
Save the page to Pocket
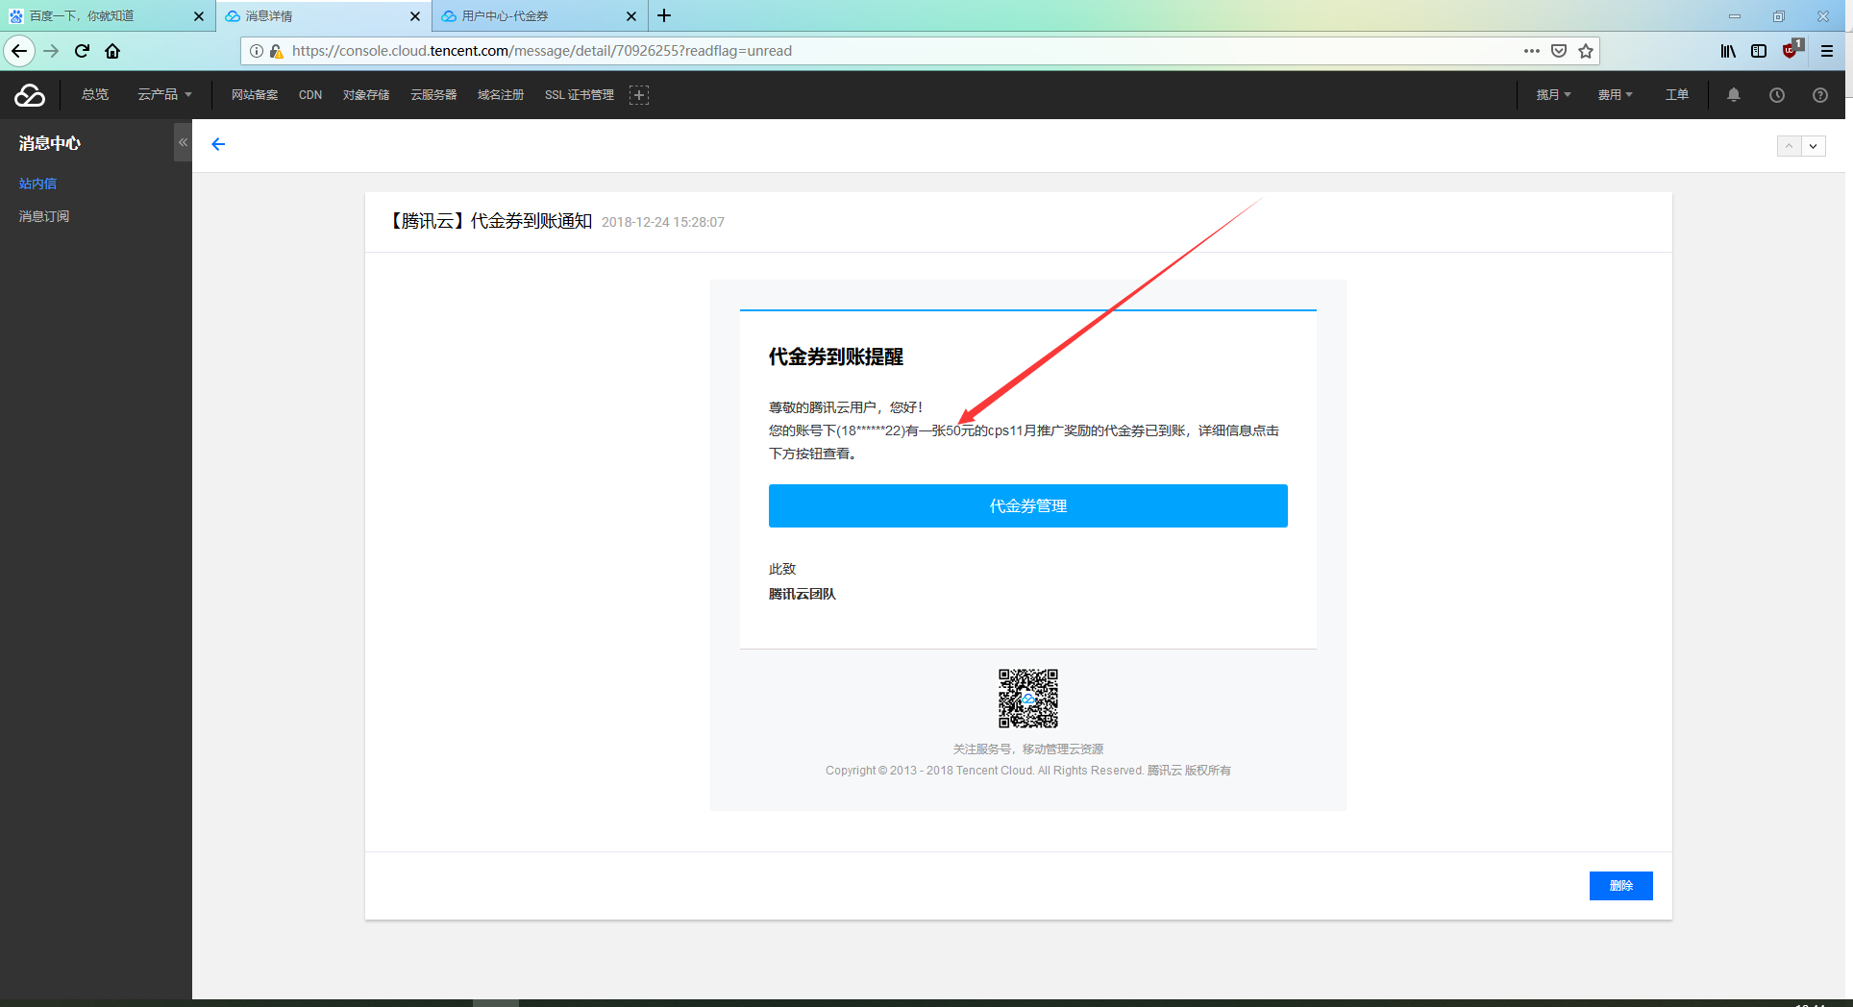coord(1559,51)
